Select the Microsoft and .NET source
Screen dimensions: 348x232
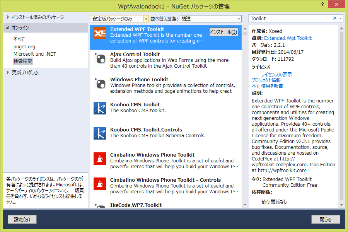click(x=35, y=54)
